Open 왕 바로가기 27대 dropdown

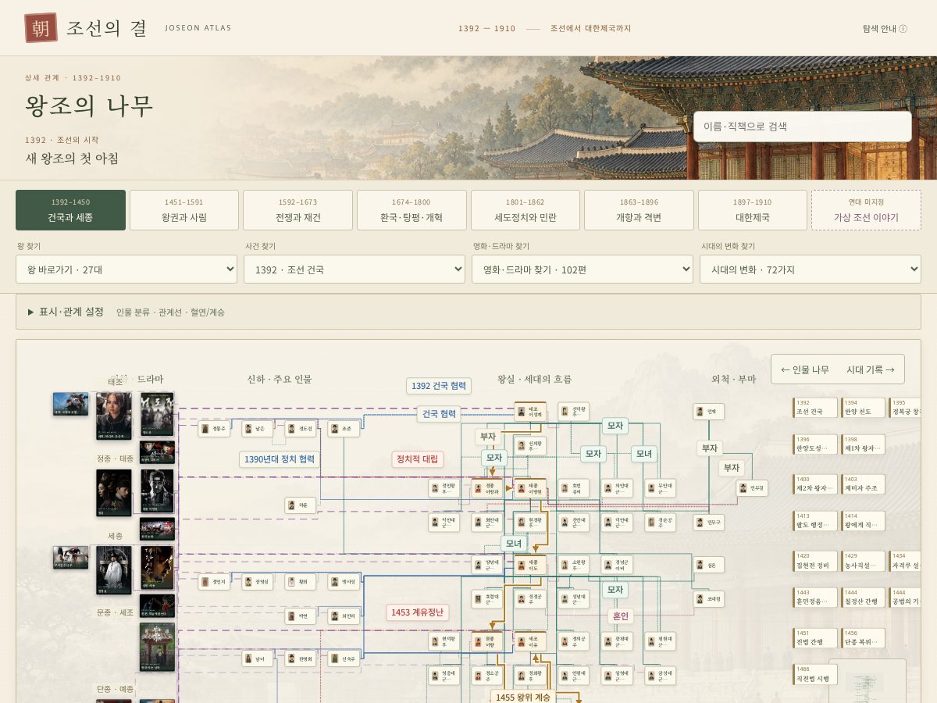click(x=126, y=269)
